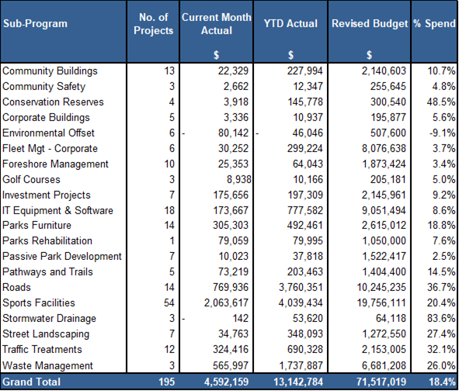This screenshot has height=391, width=459.
Task: Click the No. of Projects header
Action: [154, 24]
